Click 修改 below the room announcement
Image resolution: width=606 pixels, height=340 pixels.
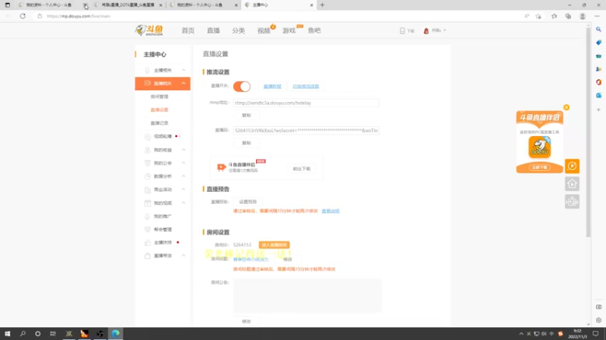[246, 322]
